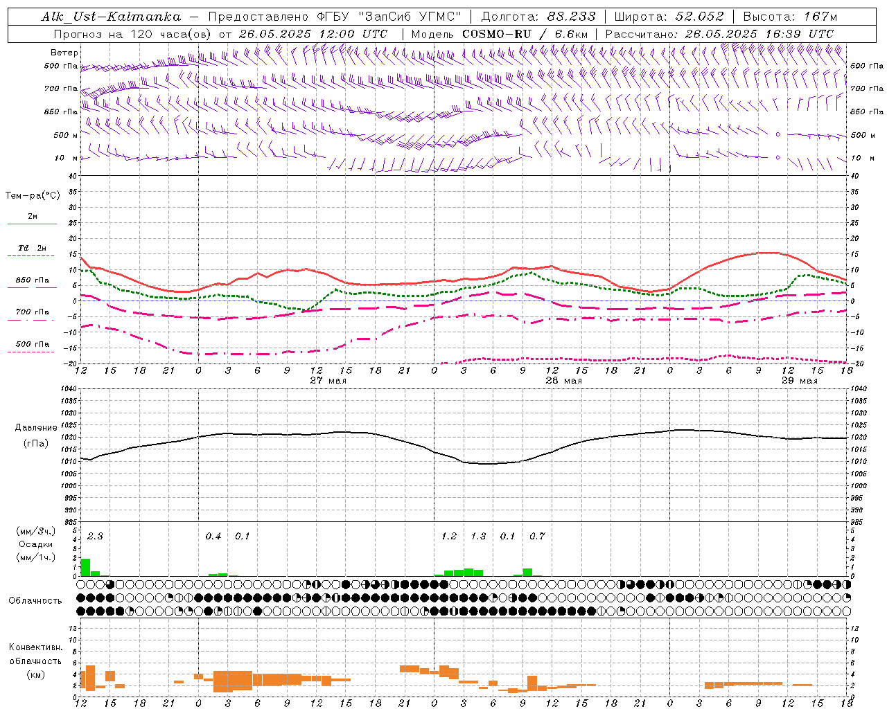Click the Ветер wind panel label
This screenshot has width=887, height=709.
pos(64,53)
